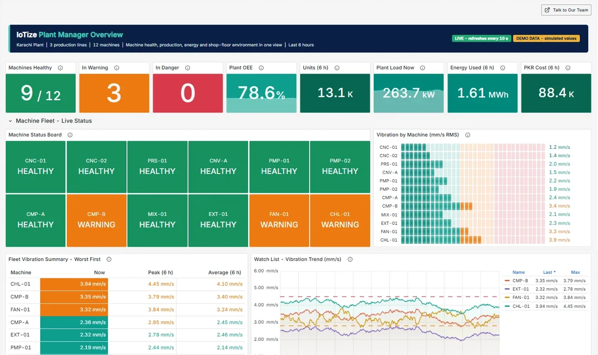Open info icon next to Units (6 h)
This screenshot has width=598, height=355.
click(x=337, y=68)
